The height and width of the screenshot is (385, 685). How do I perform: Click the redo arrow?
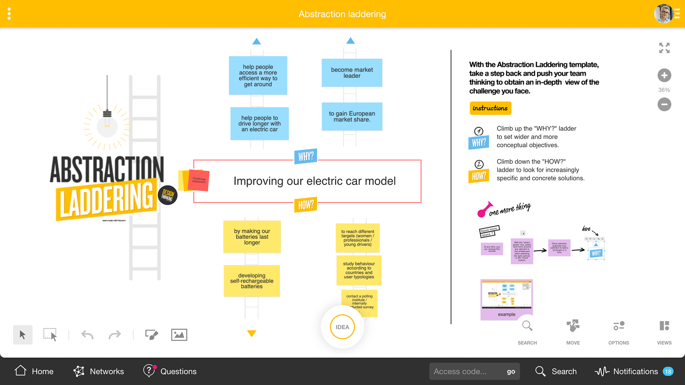pyautogui.click(x=115, y=335)
